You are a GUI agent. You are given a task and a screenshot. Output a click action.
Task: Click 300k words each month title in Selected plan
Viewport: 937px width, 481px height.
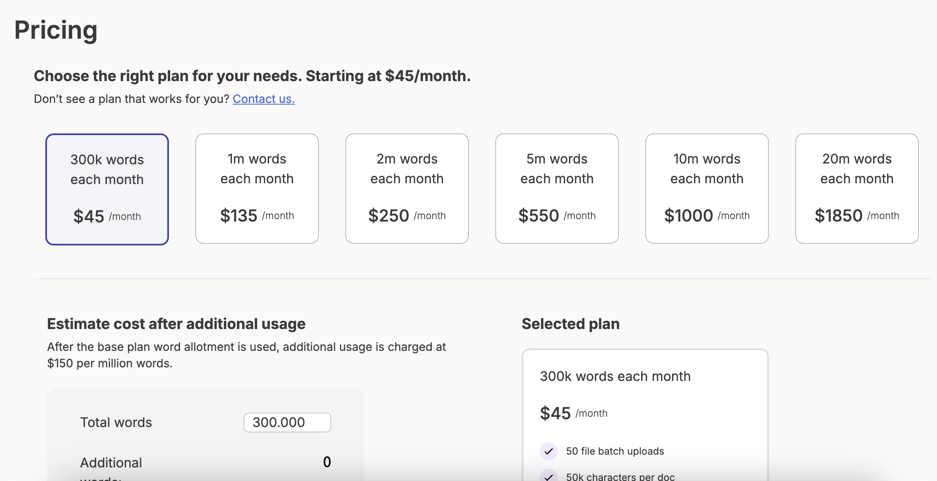(615, 376)
